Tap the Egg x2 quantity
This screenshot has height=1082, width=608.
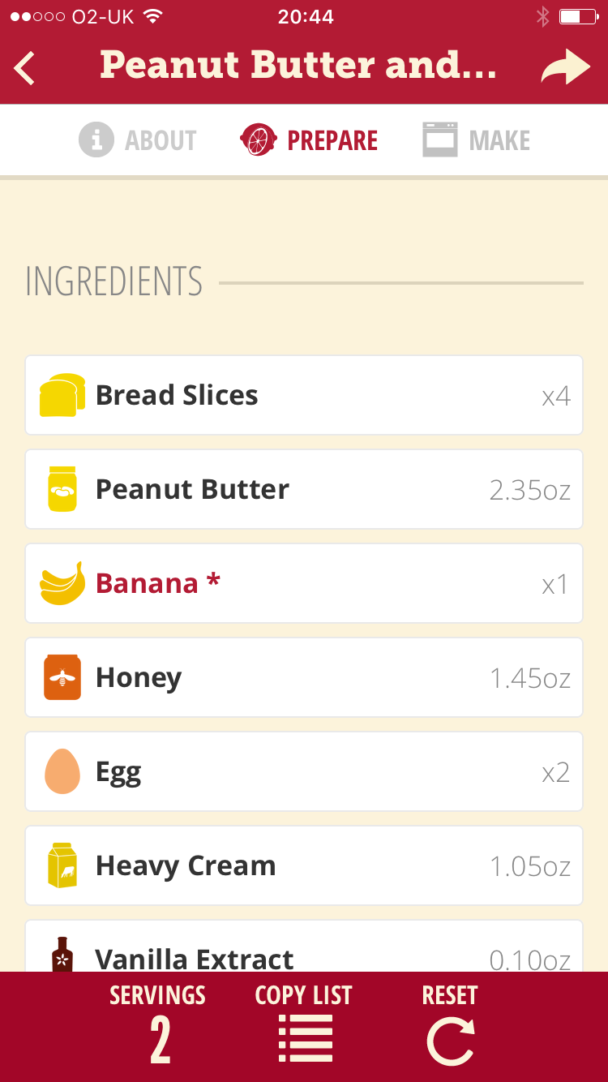click(556, 772)
